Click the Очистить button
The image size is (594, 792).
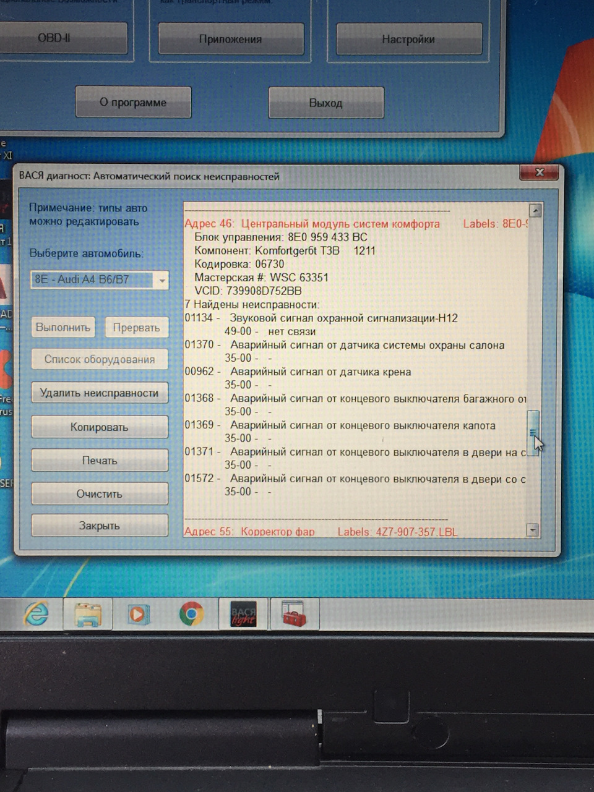tap(100, 493)
